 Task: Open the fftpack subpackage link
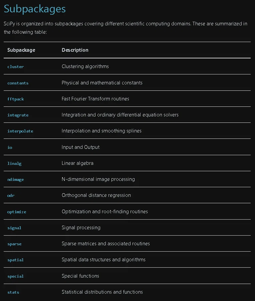pos(16,99)
